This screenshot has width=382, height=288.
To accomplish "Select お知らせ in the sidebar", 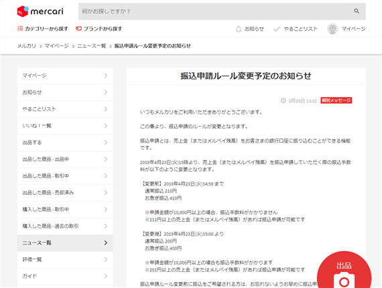I will click(x=65, y=92).
